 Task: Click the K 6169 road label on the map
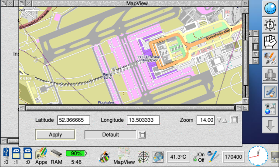coord(26,78)
